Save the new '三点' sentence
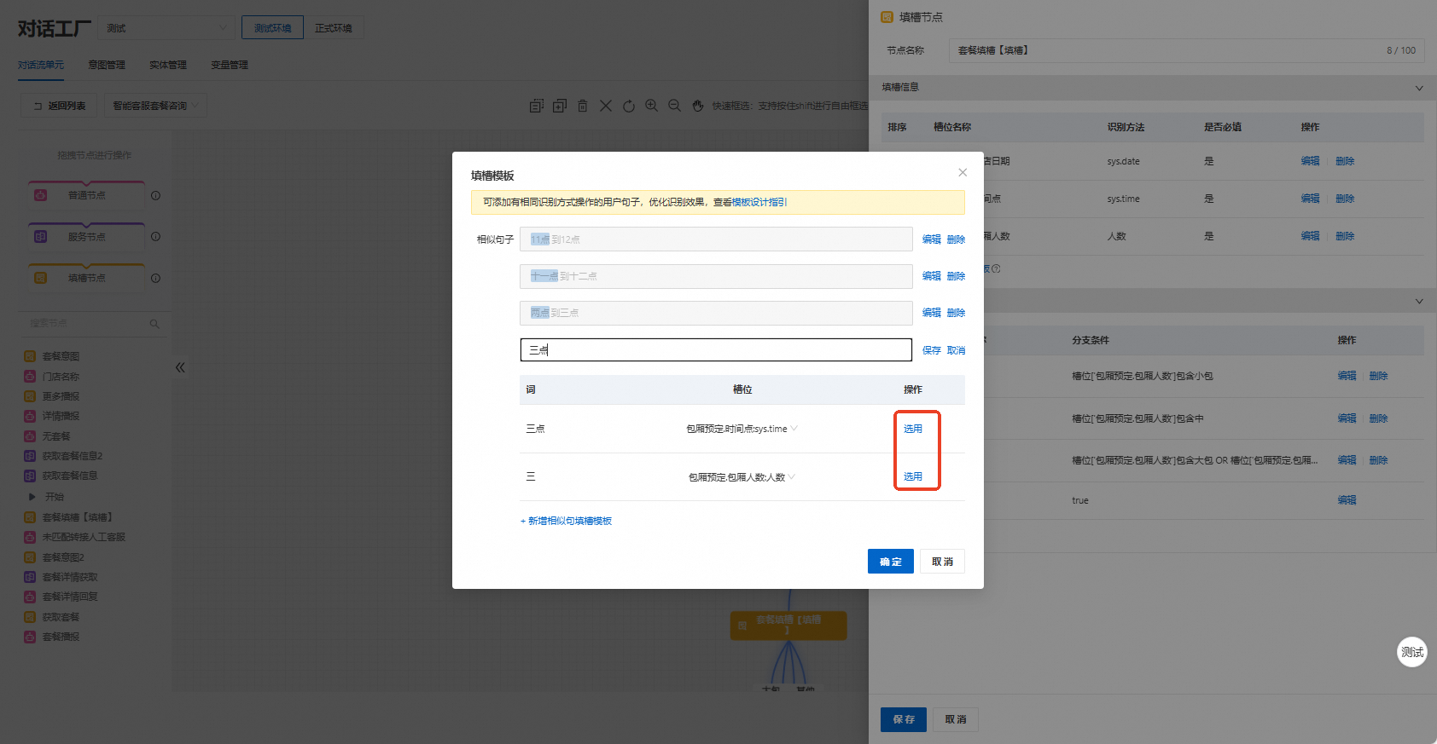Viewport: 1437px width, 744px height. point(931,350)
